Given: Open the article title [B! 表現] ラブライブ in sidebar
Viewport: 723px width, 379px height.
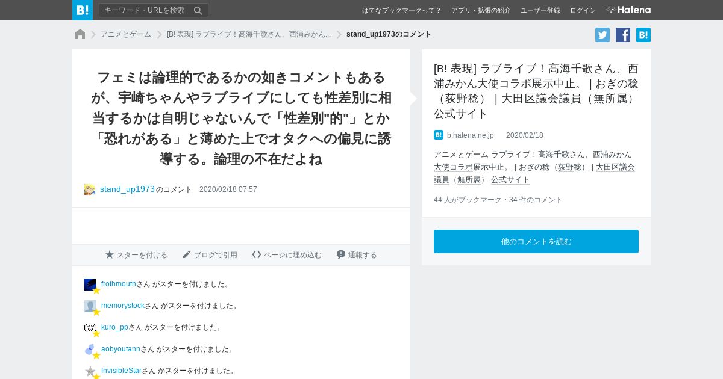Looking at the screenshot, I should point(536,91).
